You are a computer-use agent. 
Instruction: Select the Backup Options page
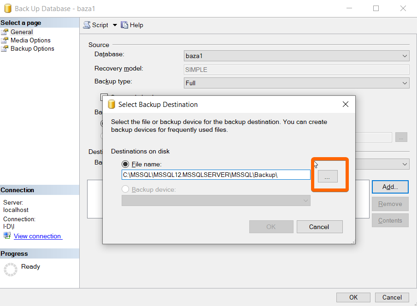[32, 48]
